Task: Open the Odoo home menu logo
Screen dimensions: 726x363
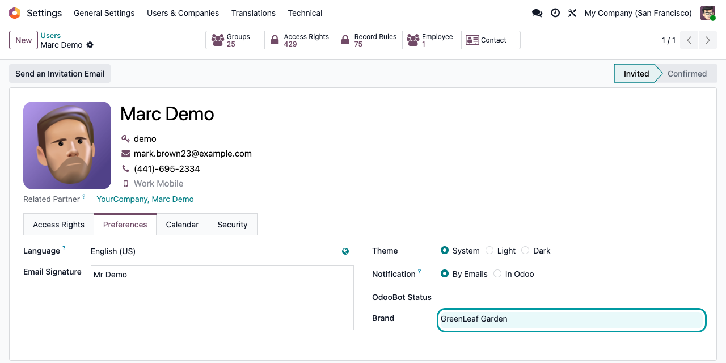Action: tap(15, 13)
